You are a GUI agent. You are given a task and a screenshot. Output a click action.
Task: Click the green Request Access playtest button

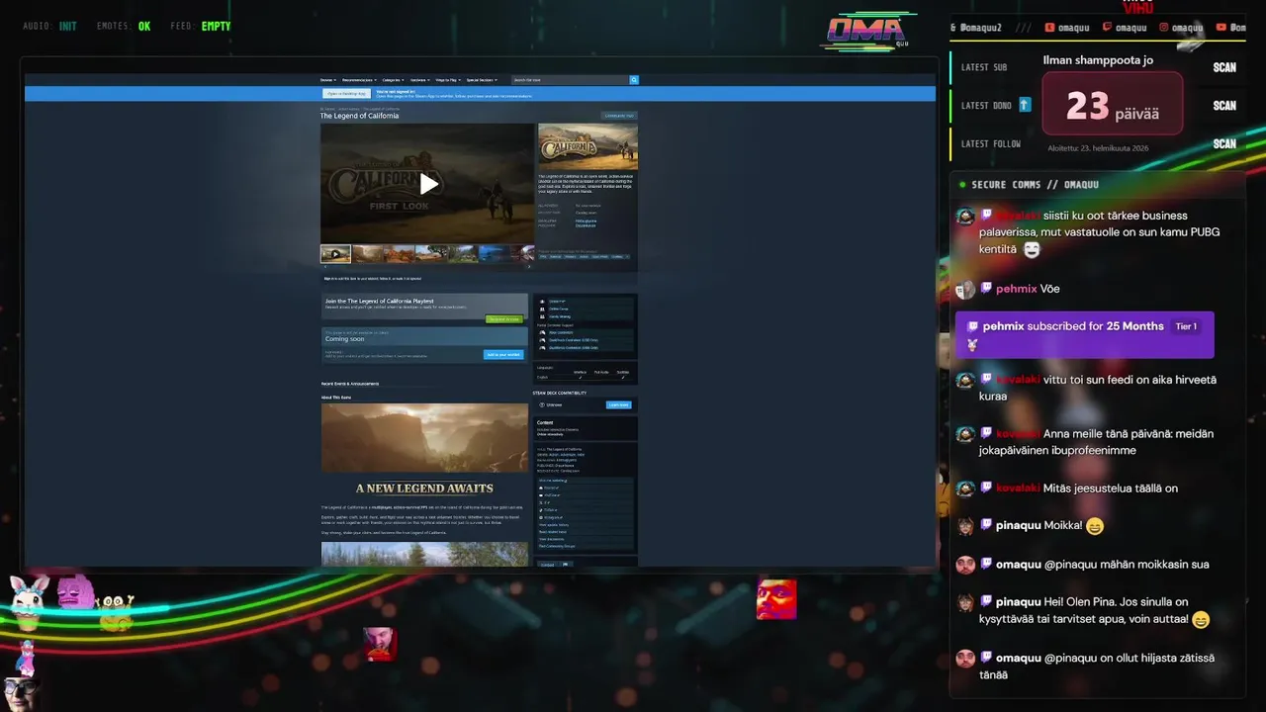click(x=503, y=319)
